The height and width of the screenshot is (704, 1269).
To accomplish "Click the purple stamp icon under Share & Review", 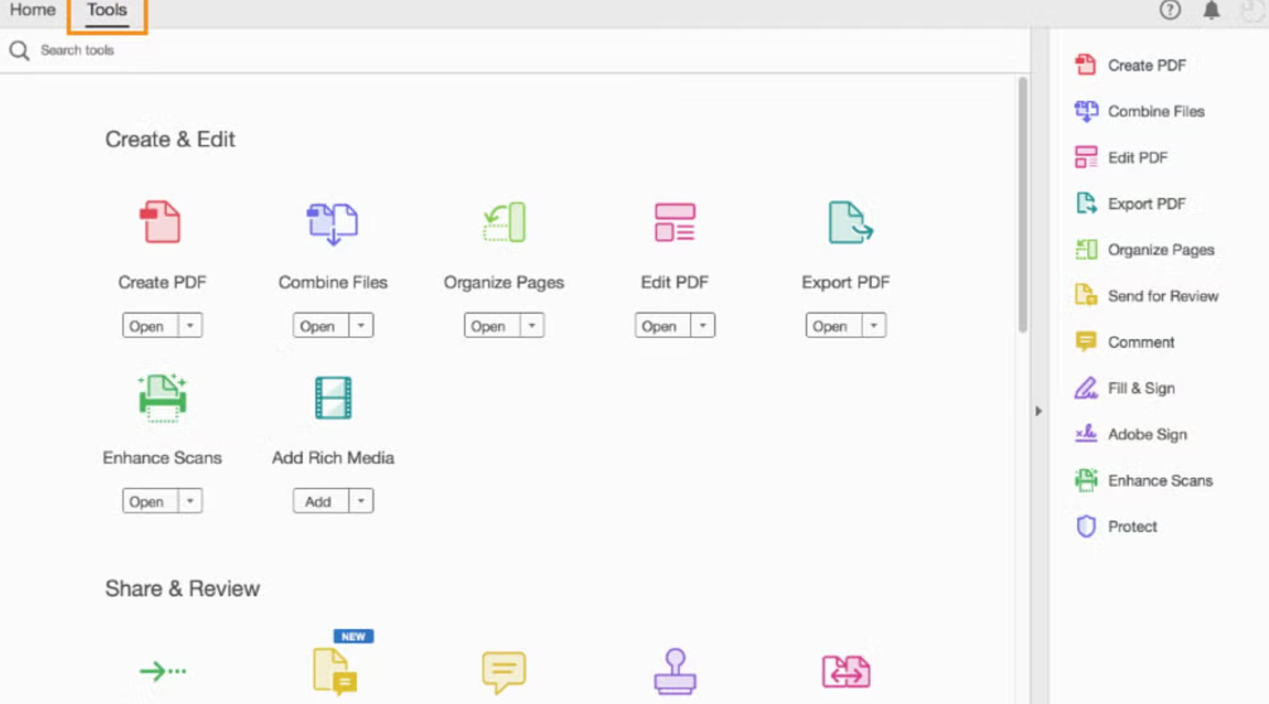I will point(675,671).
